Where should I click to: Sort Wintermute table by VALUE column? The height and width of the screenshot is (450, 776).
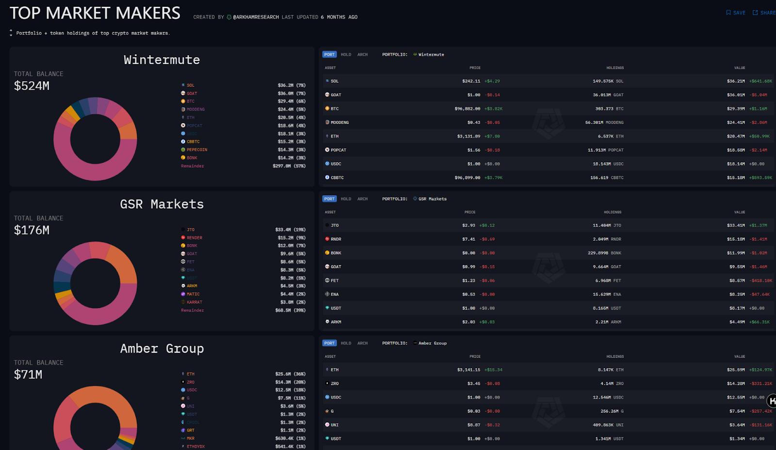tap(740, 68)
